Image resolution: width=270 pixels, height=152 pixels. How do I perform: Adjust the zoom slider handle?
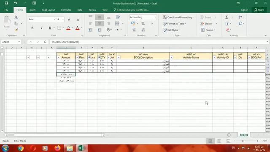[243, 141]
